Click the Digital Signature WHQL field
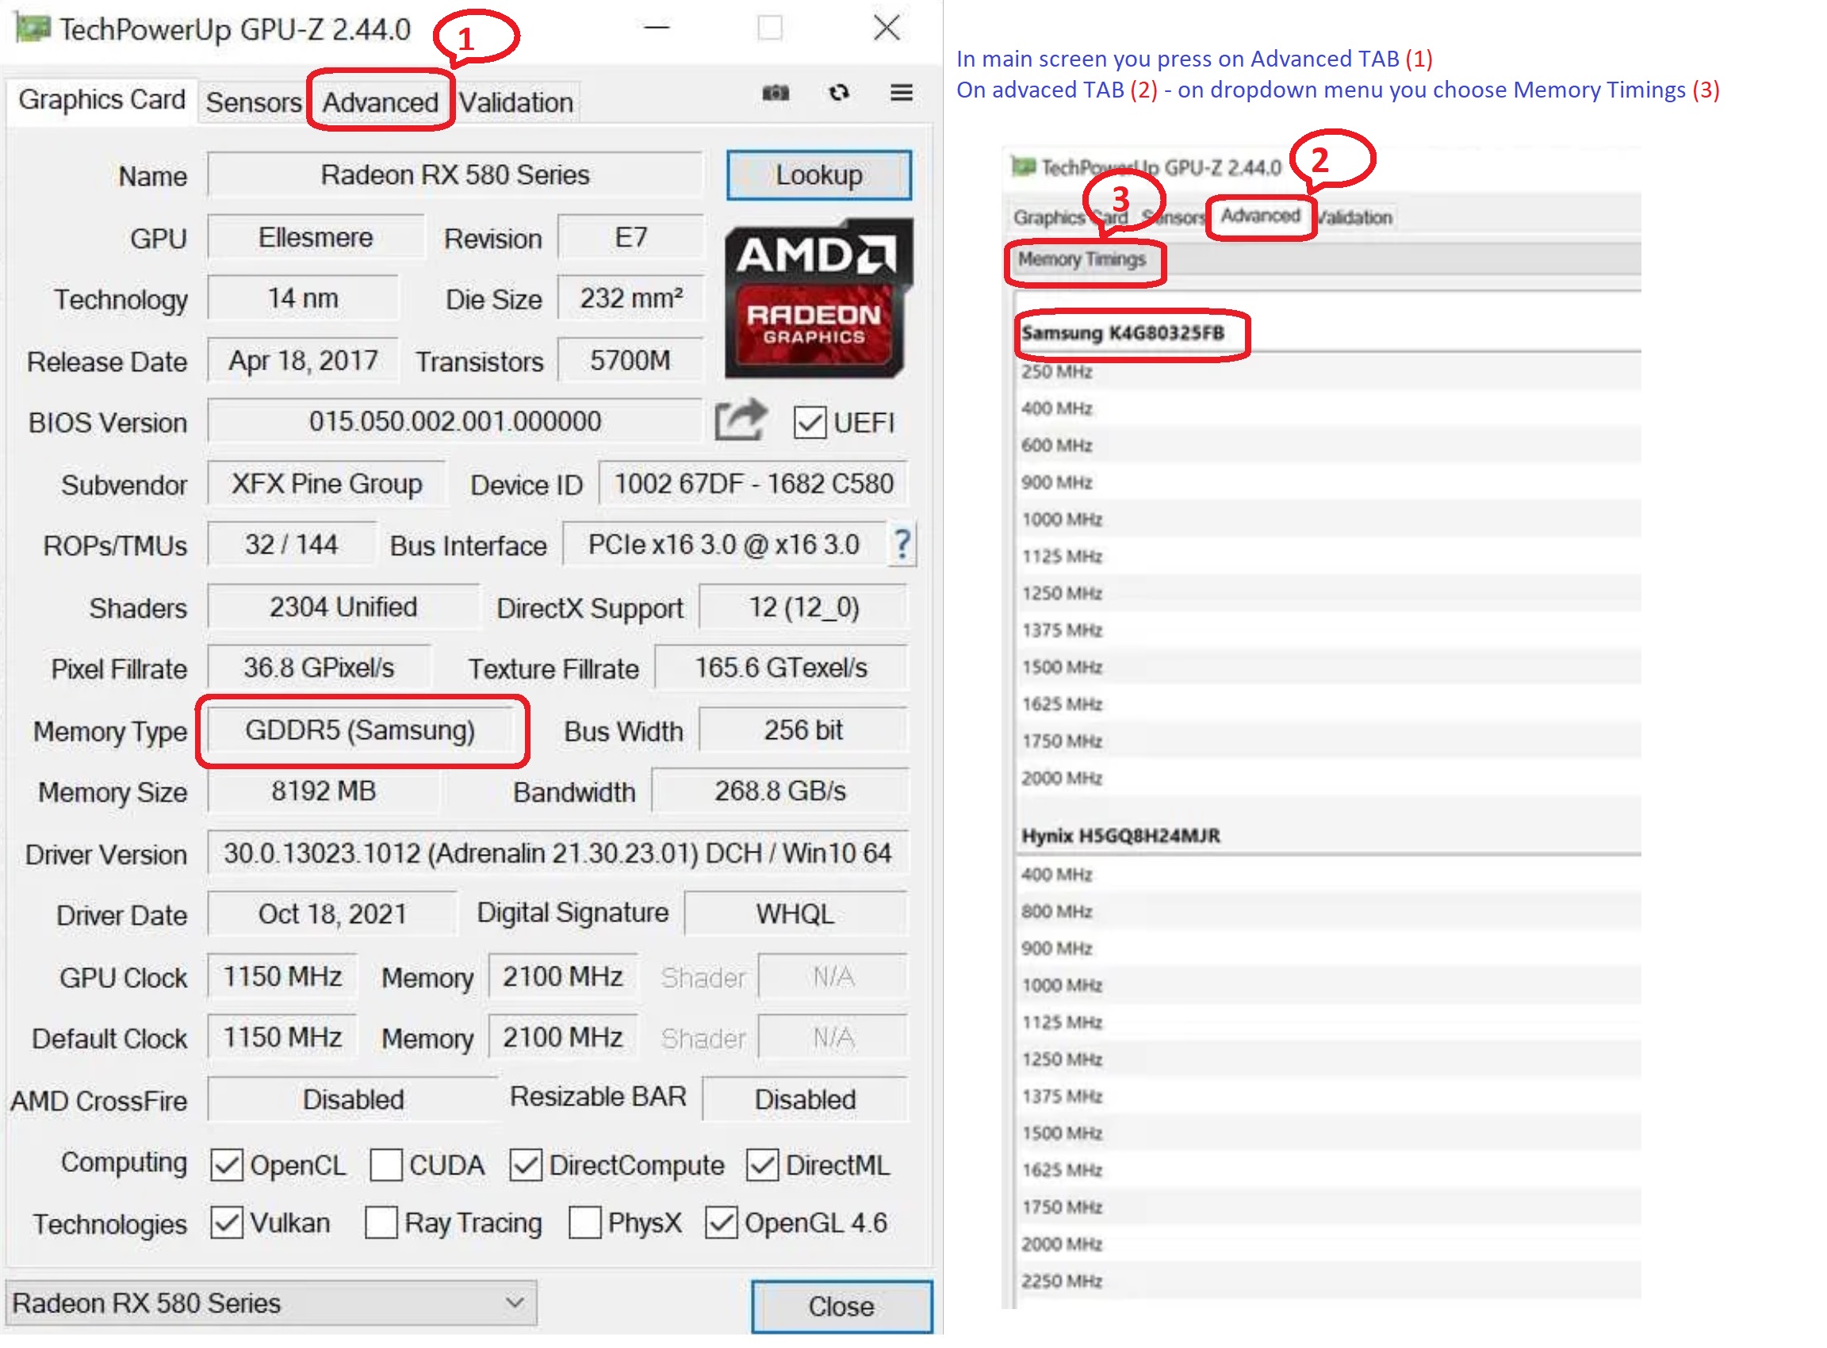Screen dimensions: 1827x1348 click(x=795, y=916)
